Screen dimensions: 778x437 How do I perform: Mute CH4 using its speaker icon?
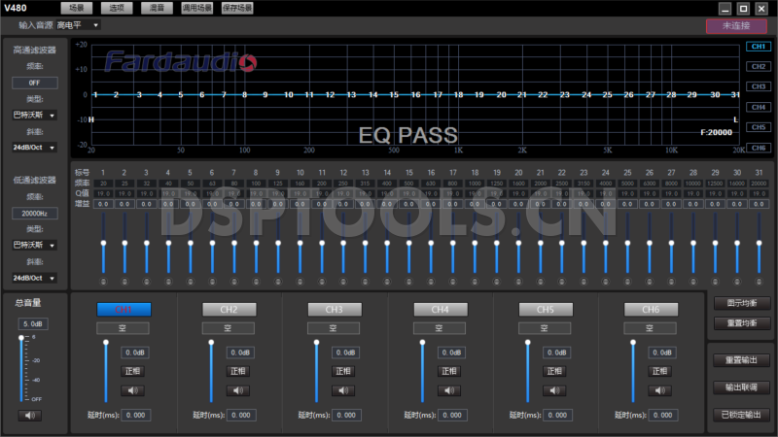(x=449, y=390)
